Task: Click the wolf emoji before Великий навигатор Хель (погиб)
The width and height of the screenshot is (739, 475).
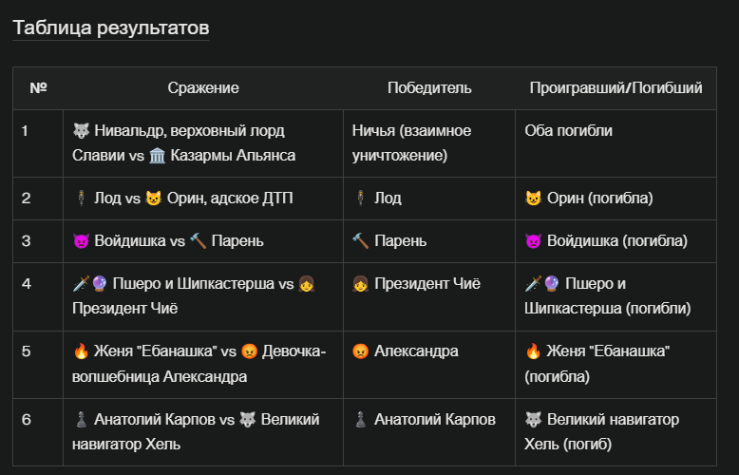Action: (x=533, y=419)
